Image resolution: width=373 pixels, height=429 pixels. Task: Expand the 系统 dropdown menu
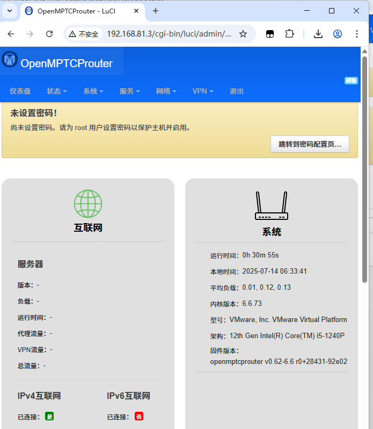coord(93,91)
